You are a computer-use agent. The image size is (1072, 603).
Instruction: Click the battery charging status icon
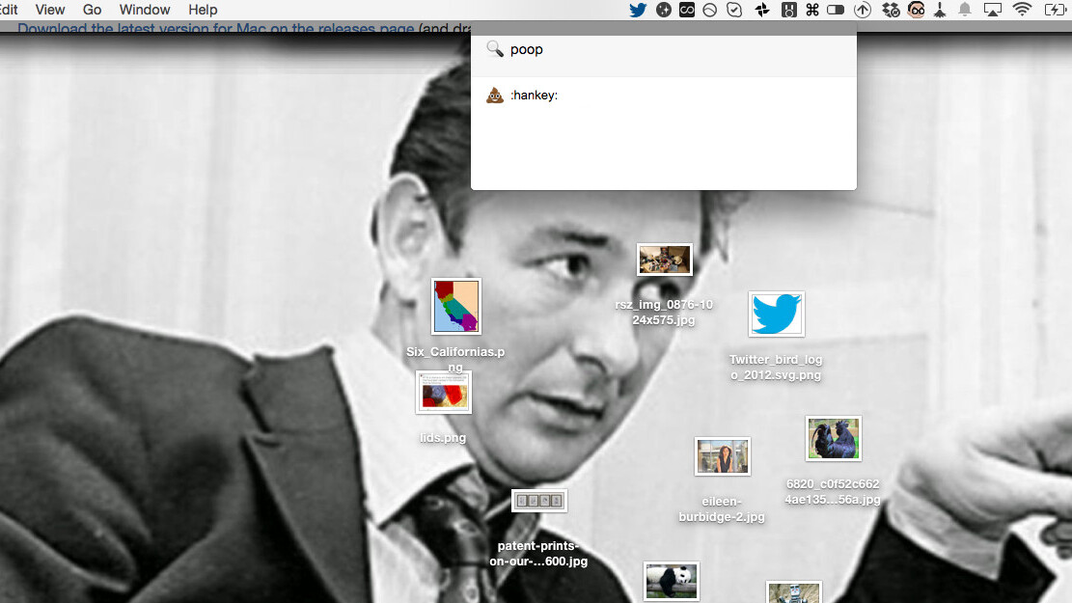tap(1054, 10)
